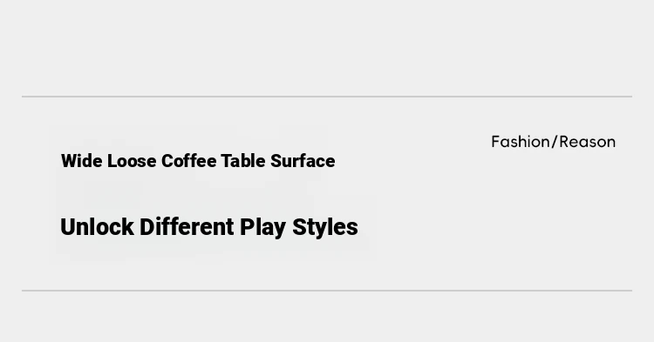Click the slash in Fashion/Reason
The height and width of the screenshot is (342, 654).
[x=555, y=142]
